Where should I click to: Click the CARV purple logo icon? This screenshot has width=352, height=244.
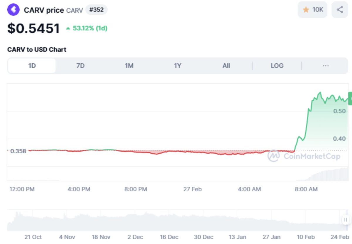click(x=13, y=10)
